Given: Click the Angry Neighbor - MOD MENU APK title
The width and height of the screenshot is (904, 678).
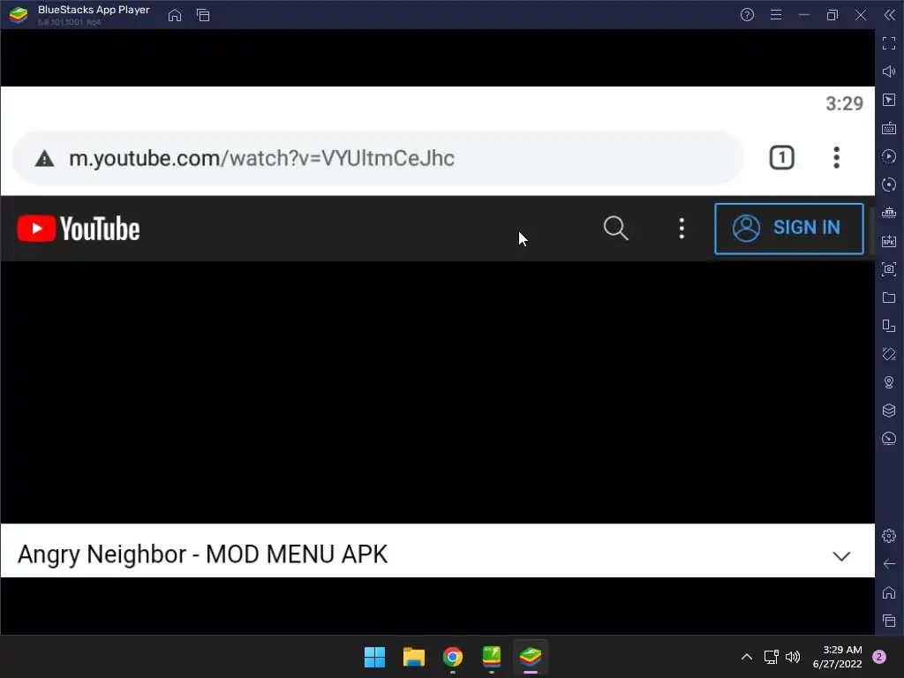Looking at the screenshot, I should click(202, 554).
